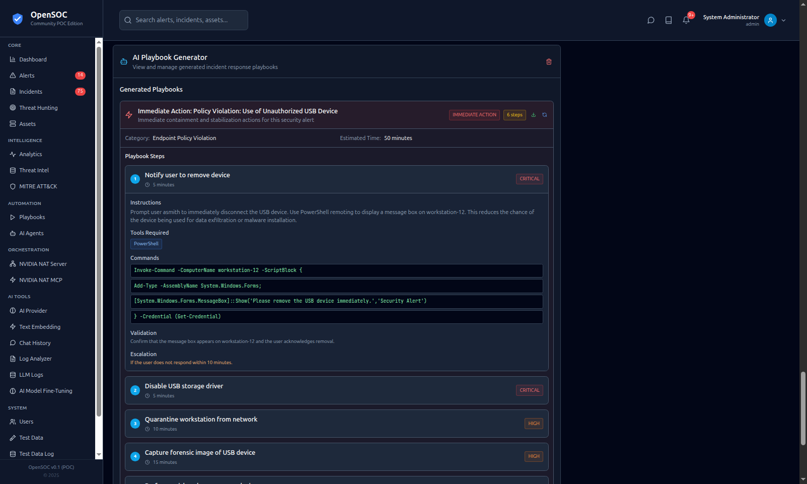Viewport: 807px width, 484px height.
Task: Expand the user account menu chevron
Action: click(x=783, y=21)
